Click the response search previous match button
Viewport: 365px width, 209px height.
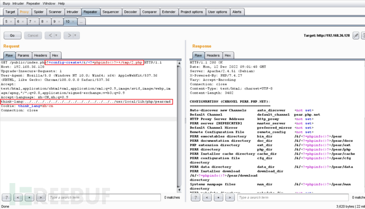point(207,197)
